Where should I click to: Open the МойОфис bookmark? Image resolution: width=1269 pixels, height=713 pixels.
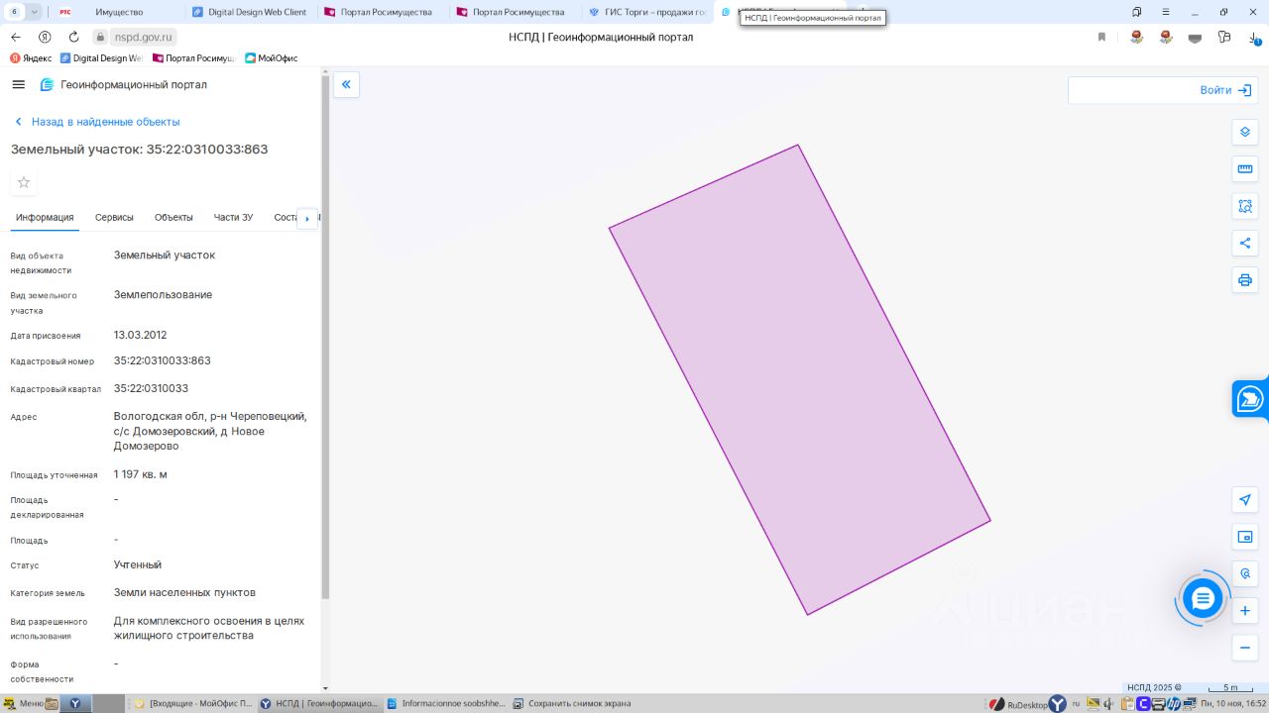click(x=271, y=58)
